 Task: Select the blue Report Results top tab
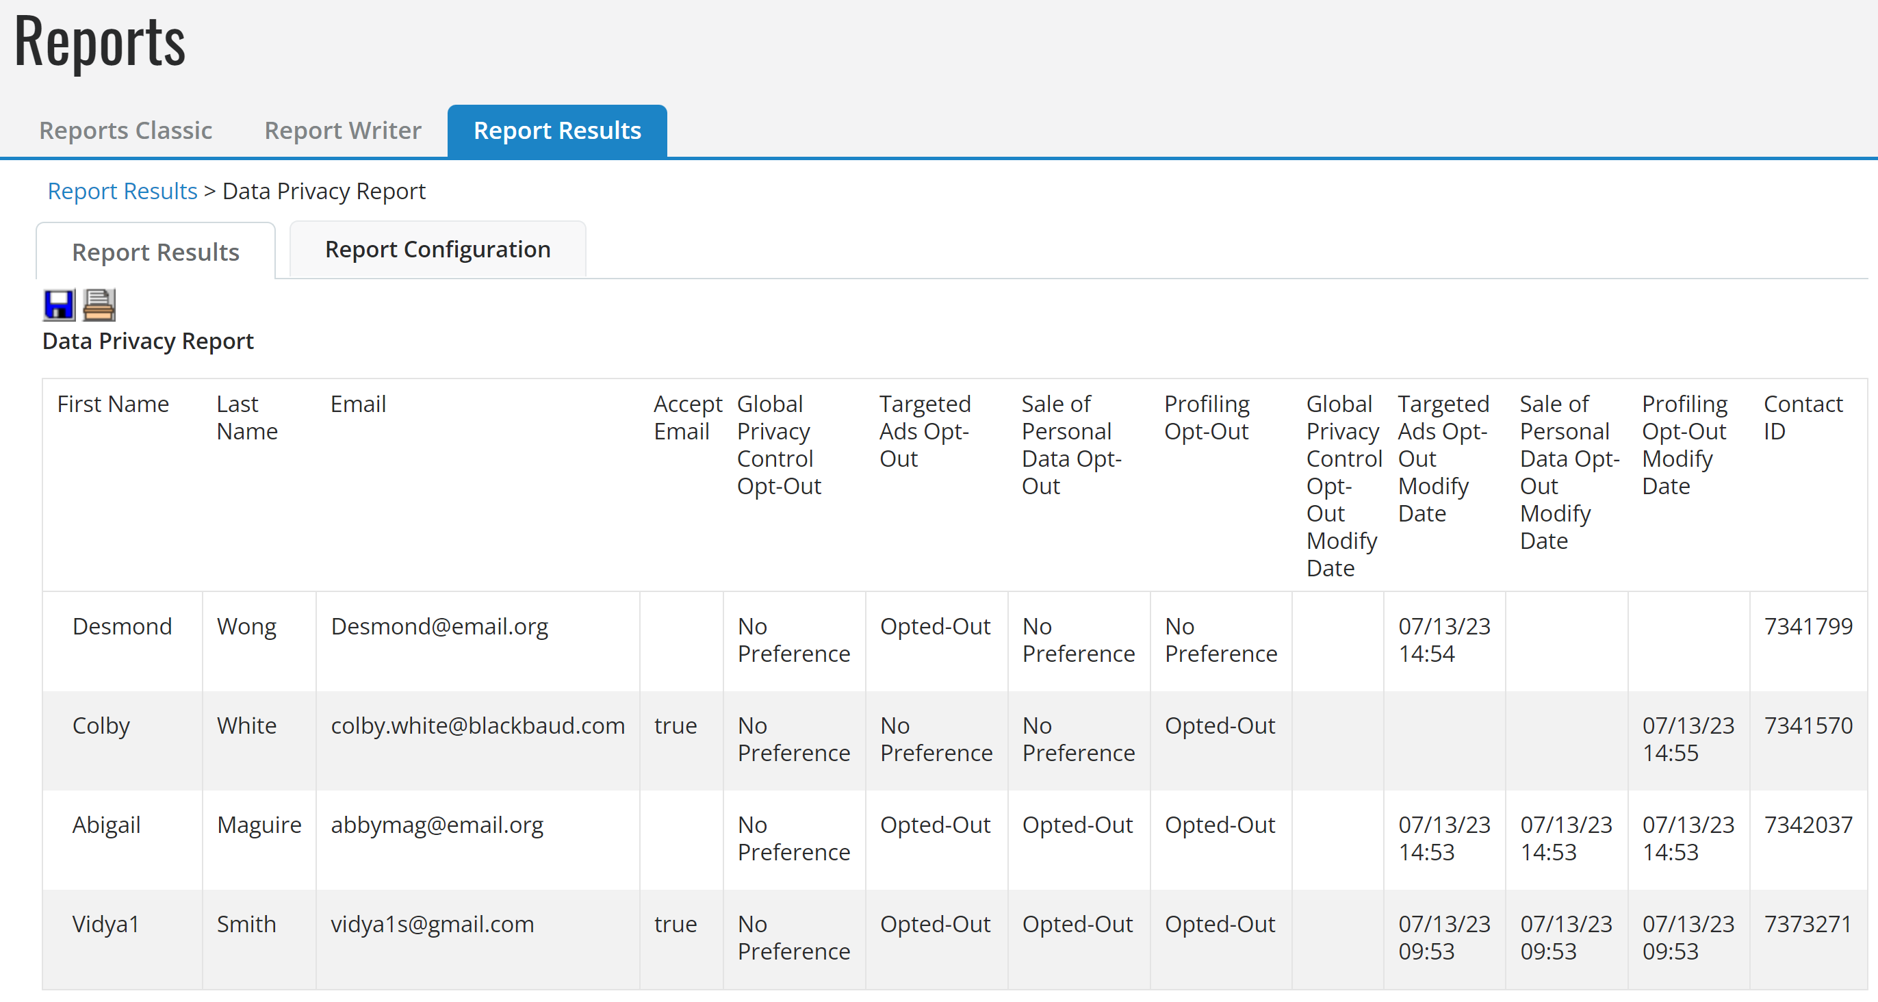pyautogui.click(x=557, y=131)
